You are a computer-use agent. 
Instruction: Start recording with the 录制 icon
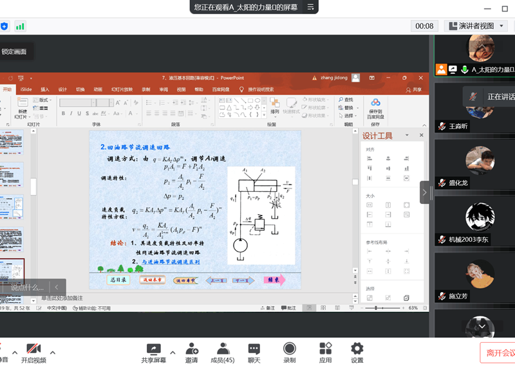point(290,349)
